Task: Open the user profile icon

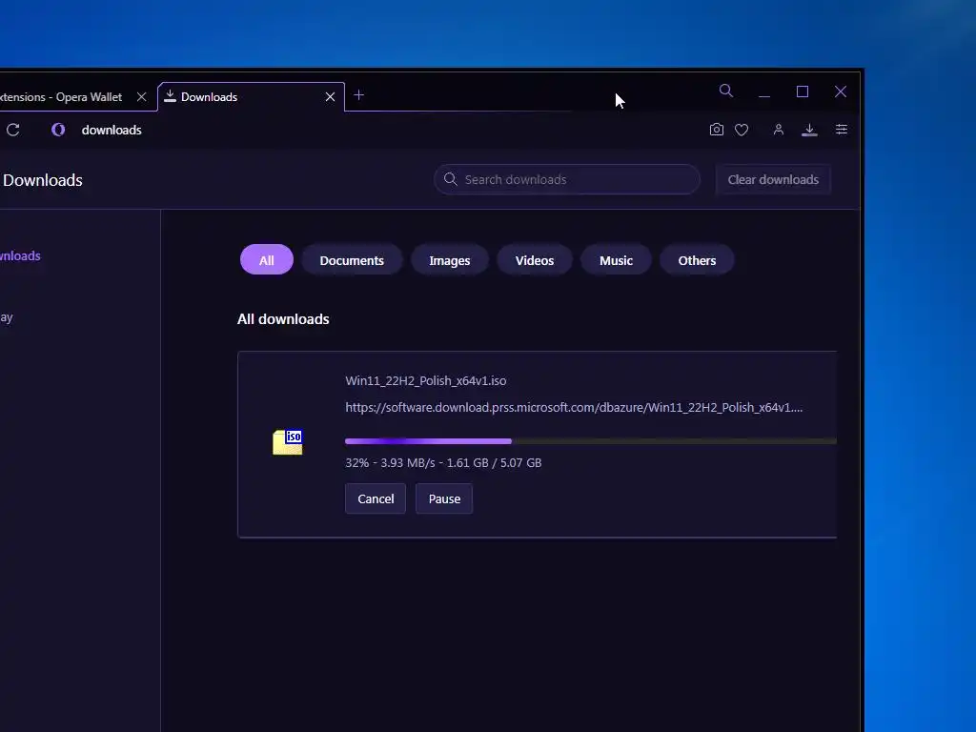Action: pyautogui.click(x=778, y=130)
